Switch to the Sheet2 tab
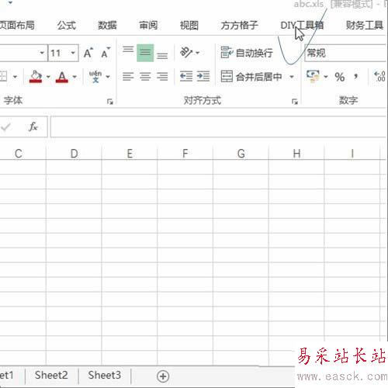388x388 pixels. (x=51, y=375)
